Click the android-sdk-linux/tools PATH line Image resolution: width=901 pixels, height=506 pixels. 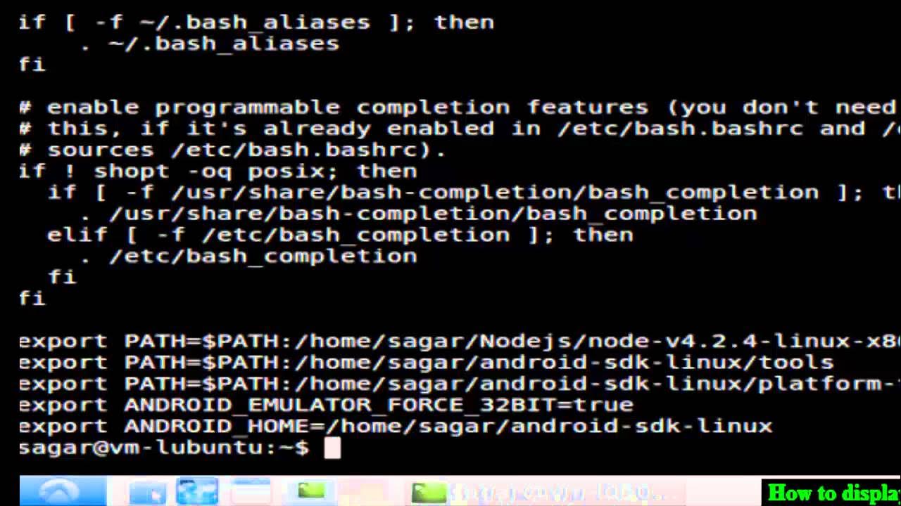(x=426, y=363)
